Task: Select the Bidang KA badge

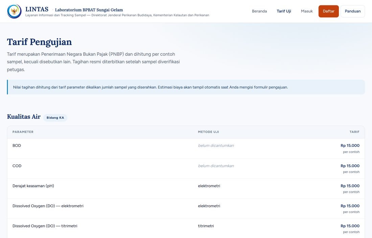Action: pos(55,118)
